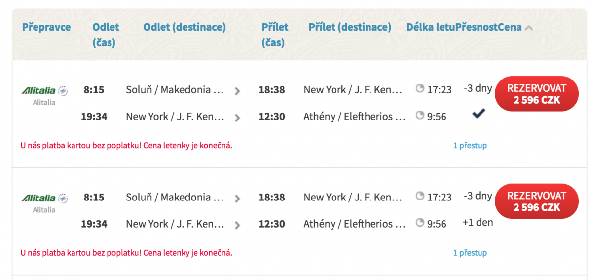The width and height of the screenshot is (592, 280).
Task: Click the Alitalia logo in first result
Action: coord(44,91)
